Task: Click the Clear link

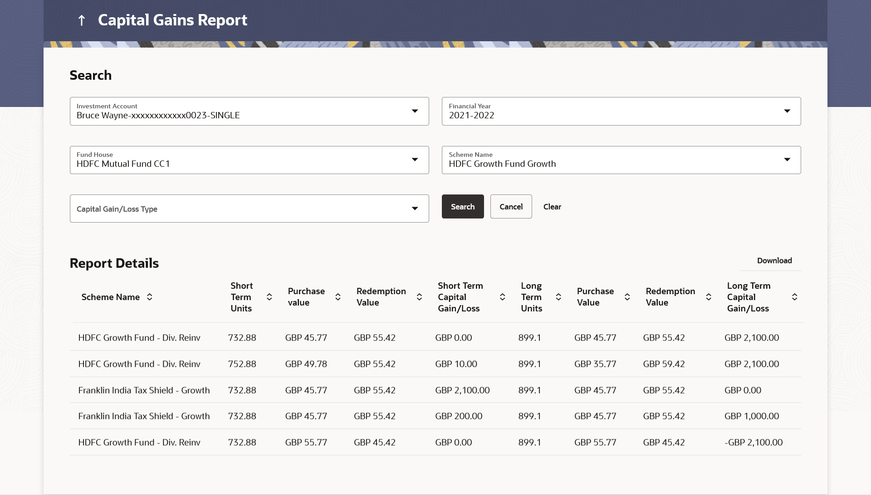Action: (x=552, y=207)
